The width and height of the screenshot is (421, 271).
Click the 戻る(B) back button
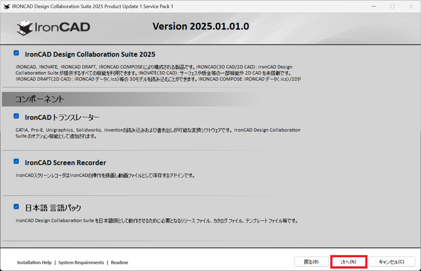coord(311,262)
